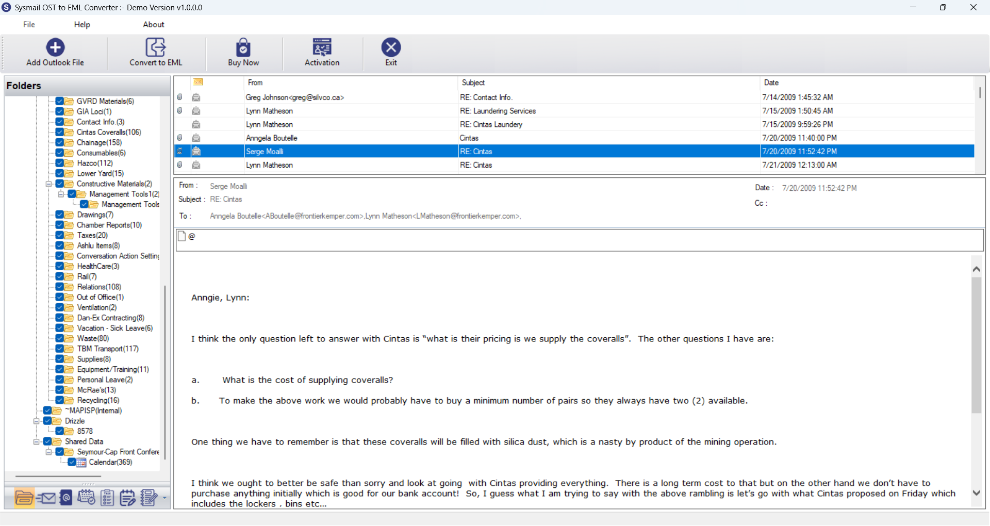Click the message body scroll down arrow
Screen dimensions: 990x526
click(x=976, y=492)
